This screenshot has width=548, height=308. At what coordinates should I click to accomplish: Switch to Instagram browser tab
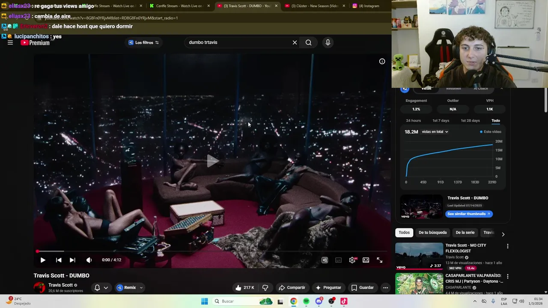(x=368, y=6)
